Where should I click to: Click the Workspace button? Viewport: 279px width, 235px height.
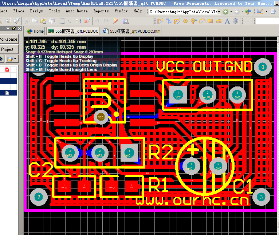tap(8, 39)
